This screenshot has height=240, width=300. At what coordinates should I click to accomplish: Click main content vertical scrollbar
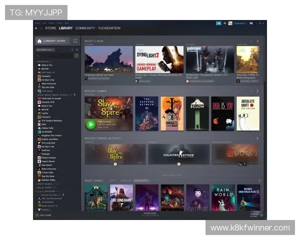[265, 59]
